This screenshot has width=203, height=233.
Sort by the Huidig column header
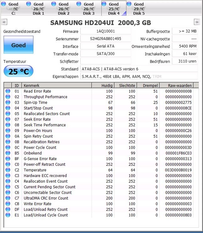[103, 85]
